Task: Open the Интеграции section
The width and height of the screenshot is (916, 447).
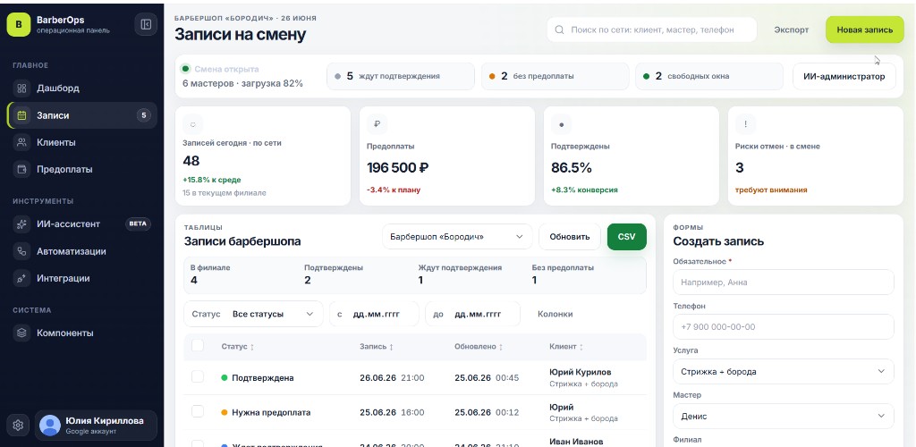Action: (x=81, y=278)
